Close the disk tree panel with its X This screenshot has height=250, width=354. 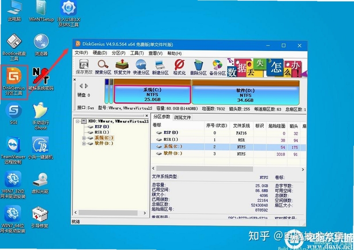coord(146,116)
